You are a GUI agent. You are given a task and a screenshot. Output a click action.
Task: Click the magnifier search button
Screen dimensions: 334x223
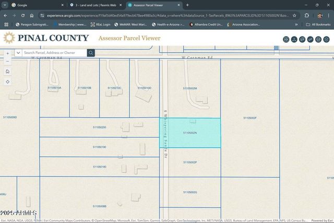(91, 53)
